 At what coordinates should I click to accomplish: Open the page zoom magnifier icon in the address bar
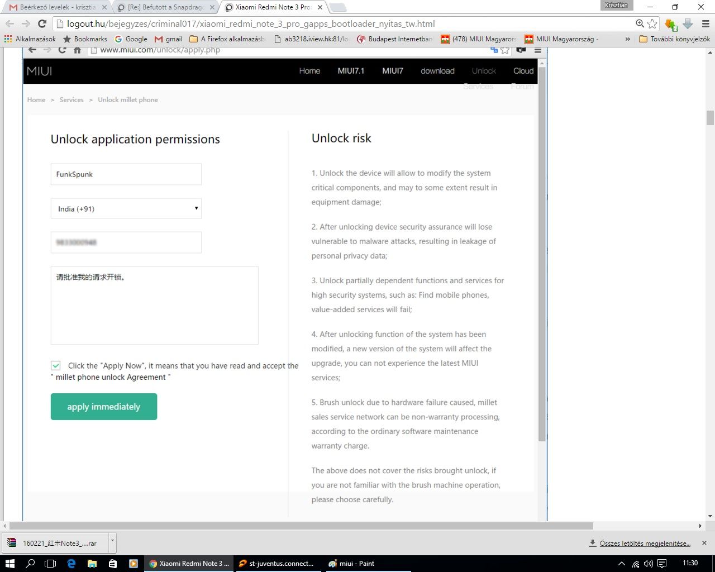point(640,23)
